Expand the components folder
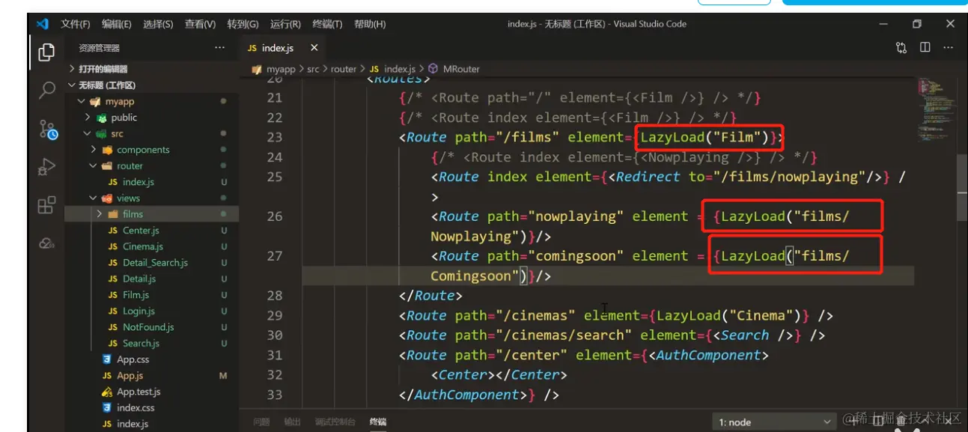 coord(94,150)
